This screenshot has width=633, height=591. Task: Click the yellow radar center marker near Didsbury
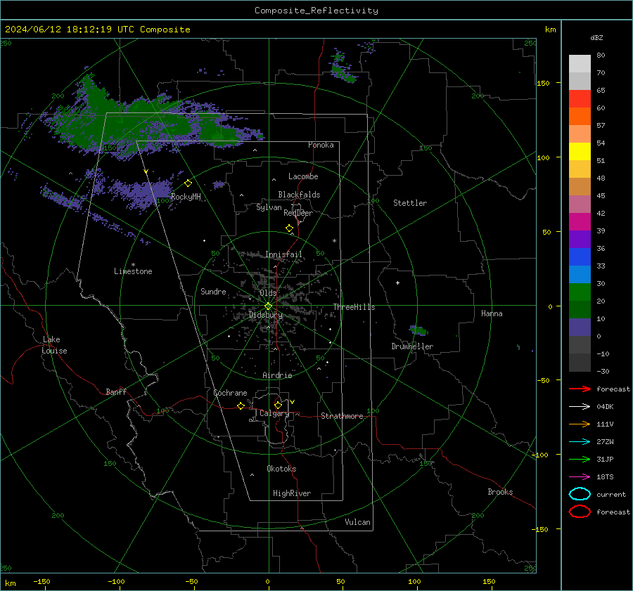click(268, 306)
